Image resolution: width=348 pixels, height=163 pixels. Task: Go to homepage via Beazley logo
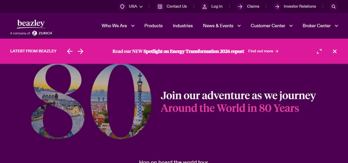coord(31,24)
